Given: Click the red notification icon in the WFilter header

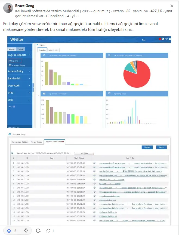Looking at the screenshot, I should tap(160, 39).
